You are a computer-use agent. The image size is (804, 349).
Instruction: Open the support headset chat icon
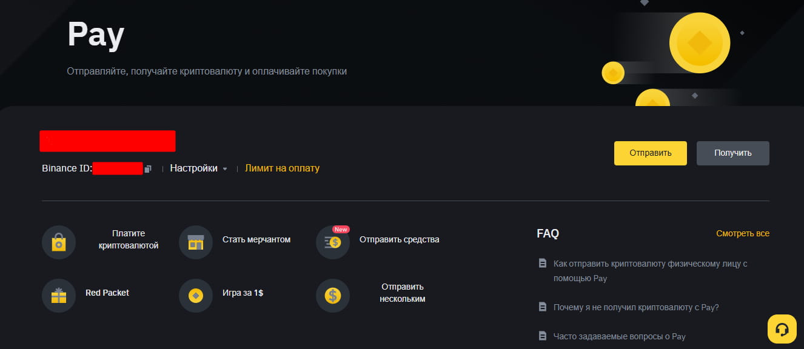[782, 329]
